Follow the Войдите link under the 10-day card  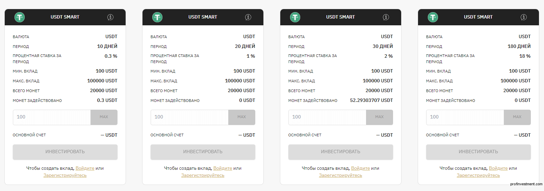85,168
